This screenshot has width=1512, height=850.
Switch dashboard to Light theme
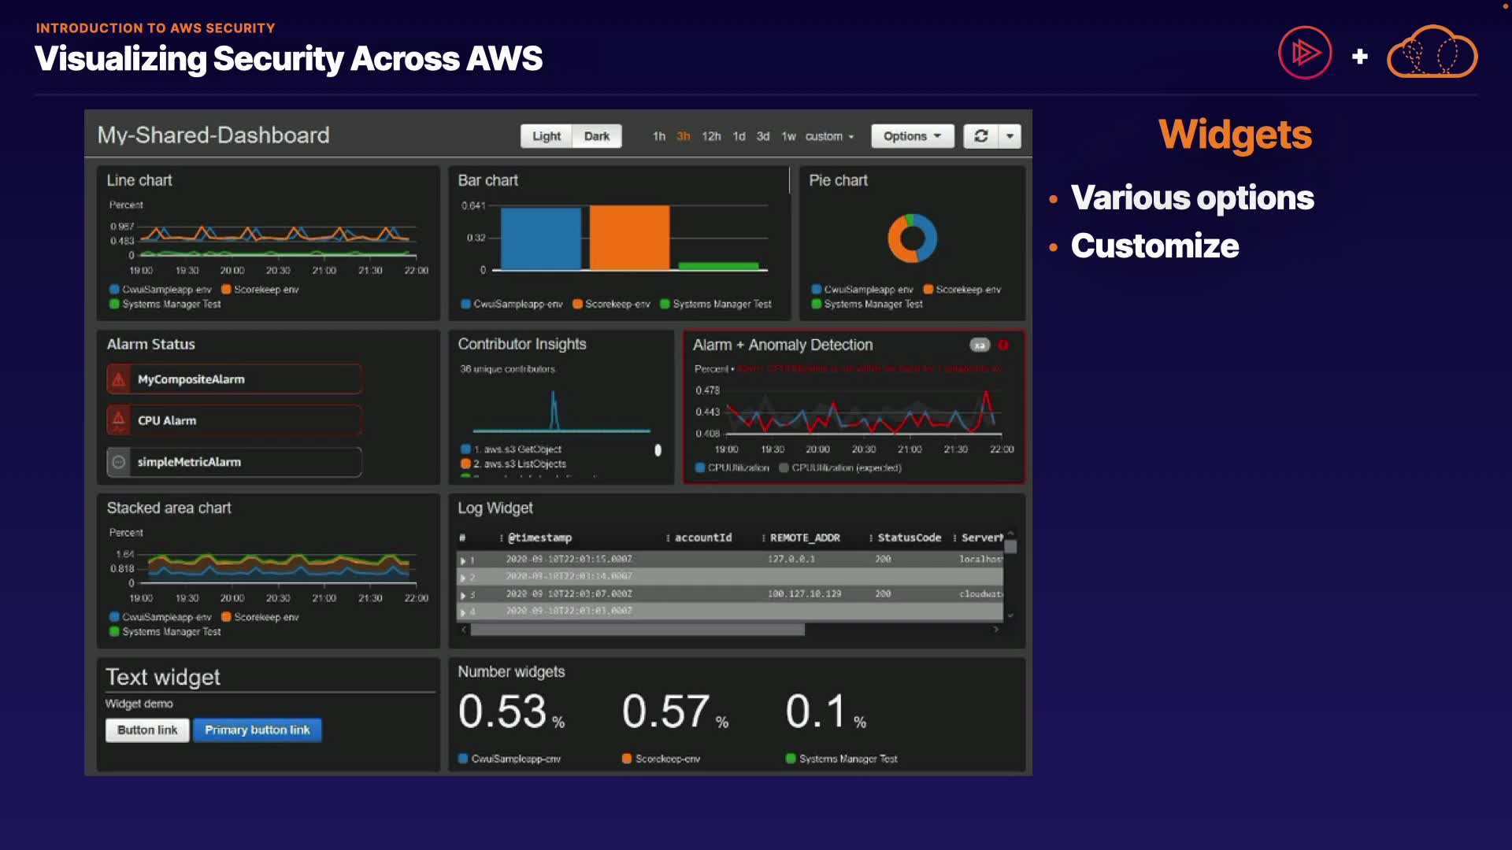coord(546,136)
